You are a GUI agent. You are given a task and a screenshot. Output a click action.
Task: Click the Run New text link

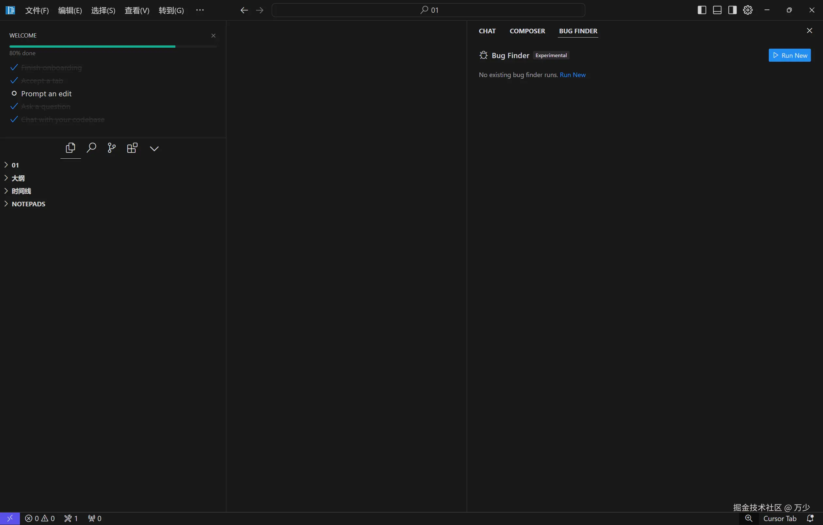point(573,75)
